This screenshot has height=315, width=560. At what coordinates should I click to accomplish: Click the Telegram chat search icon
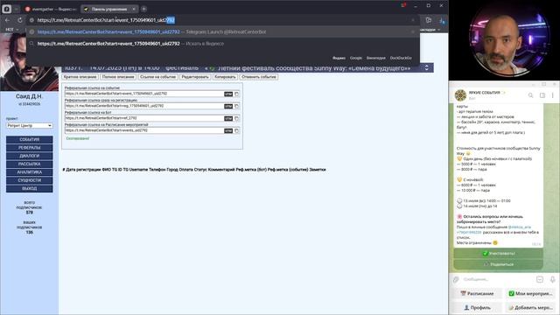coord(531,95)
